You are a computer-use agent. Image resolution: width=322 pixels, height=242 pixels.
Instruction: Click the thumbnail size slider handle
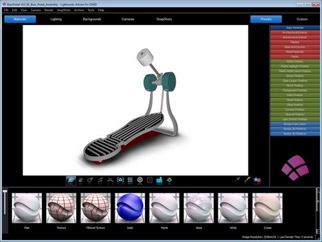coord(5,192)
